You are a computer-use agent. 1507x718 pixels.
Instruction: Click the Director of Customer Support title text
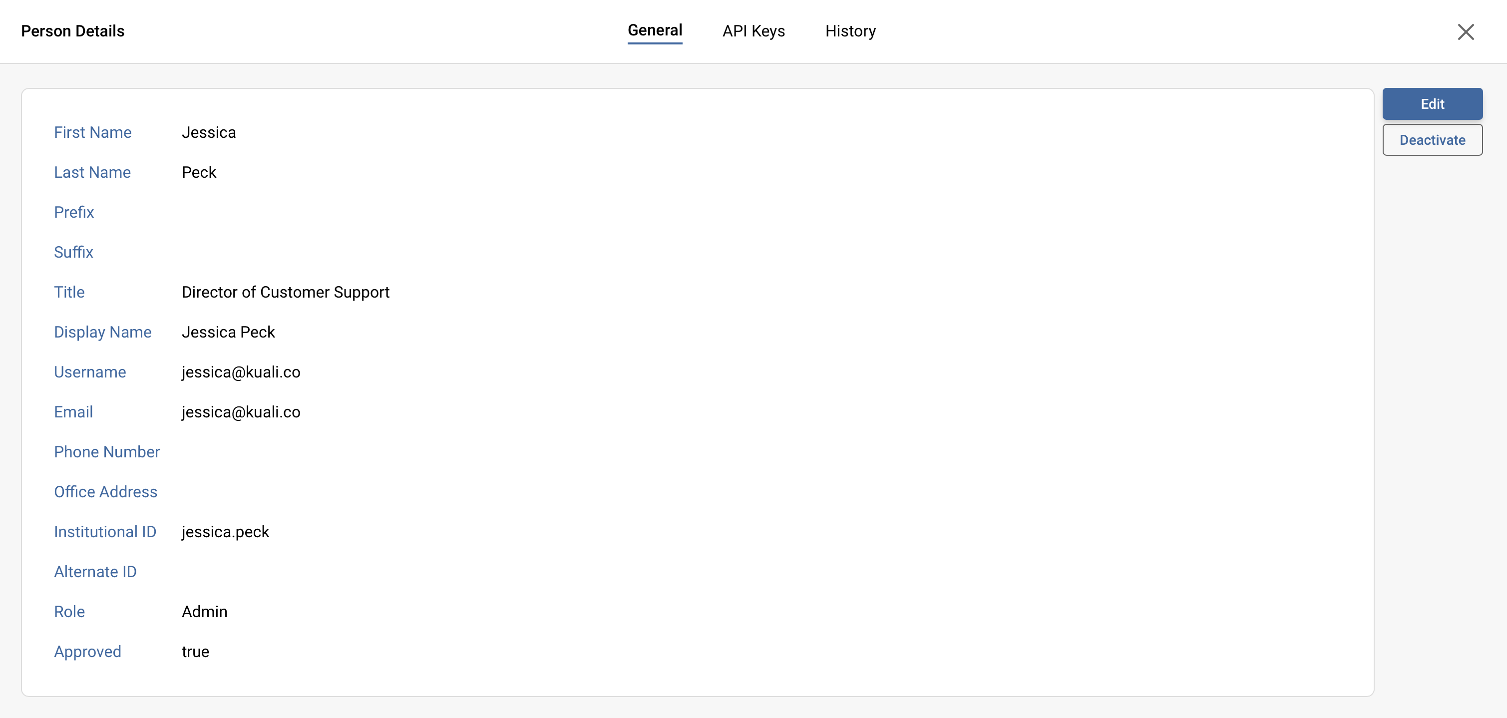tap(285, 292)
